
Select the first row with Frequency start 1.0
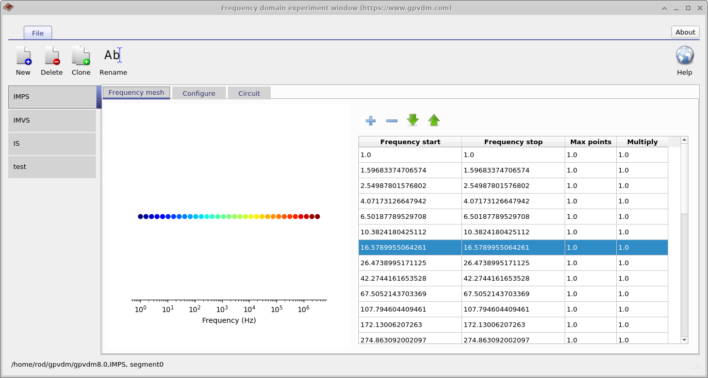coord(410,154)
